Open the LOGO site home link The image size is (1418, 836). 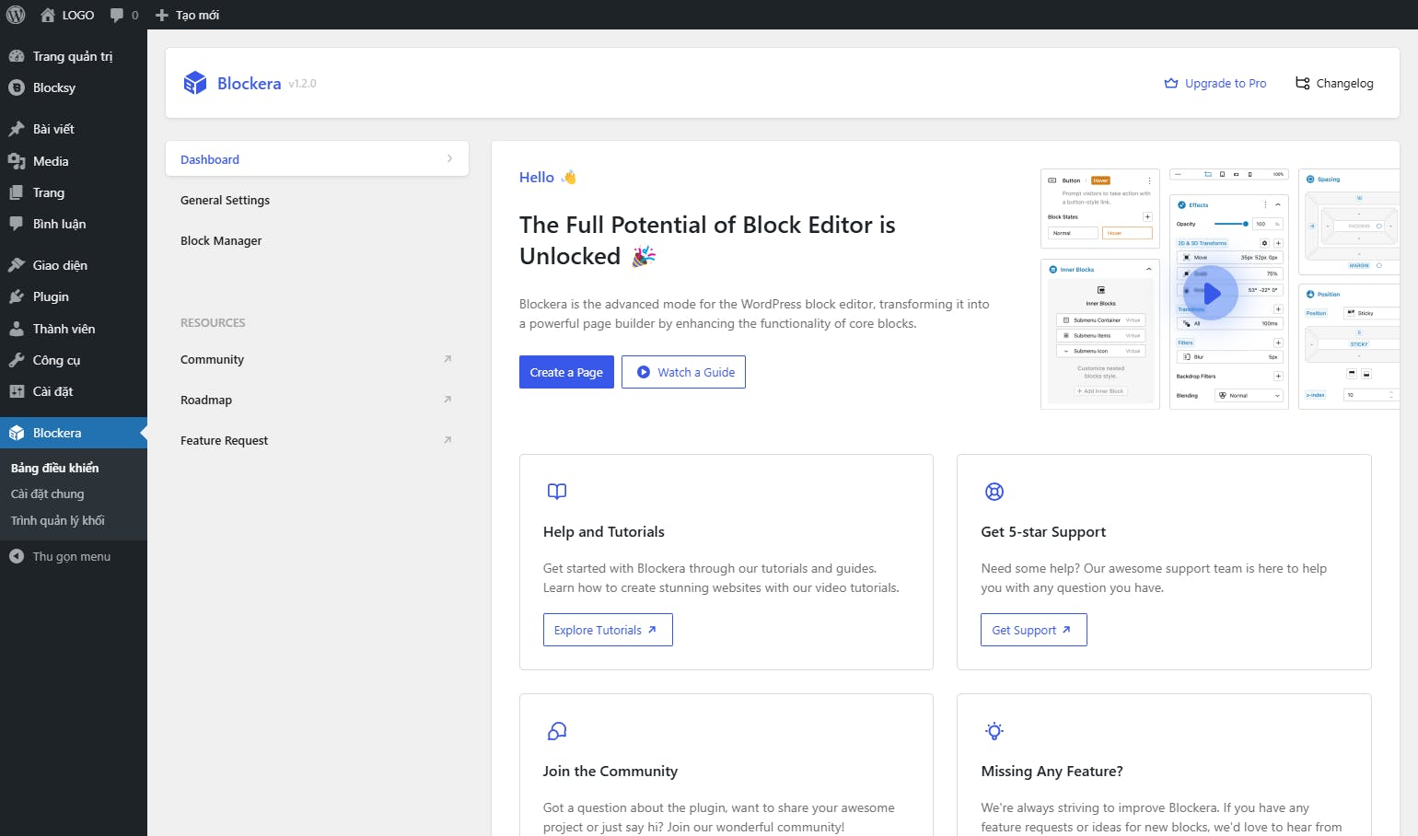point(67,15)
